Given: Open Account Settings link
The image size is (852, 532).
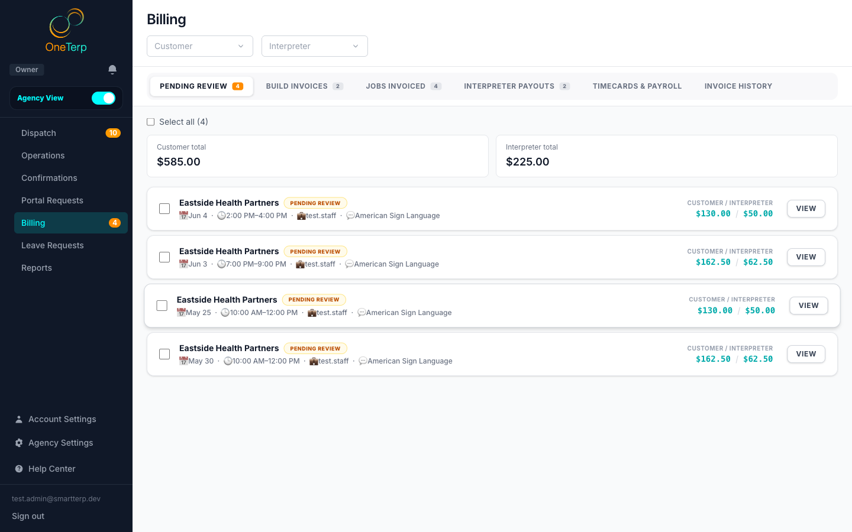Looking at the screenshot, I should click(62, 419).
